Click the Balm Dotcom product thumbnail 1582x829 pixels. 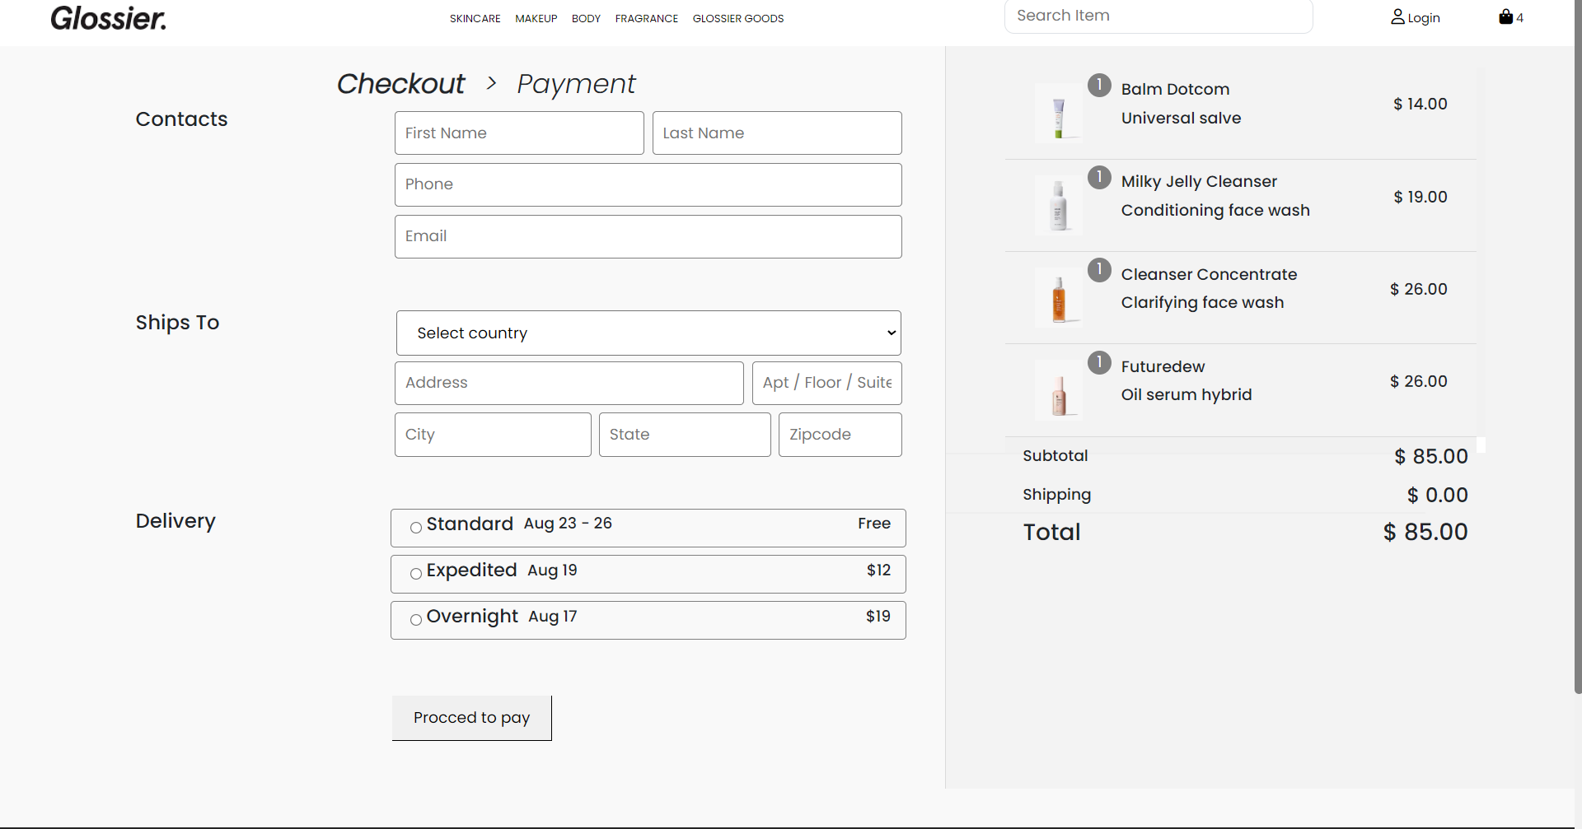pyautogui.click(x=1060, y=112)
